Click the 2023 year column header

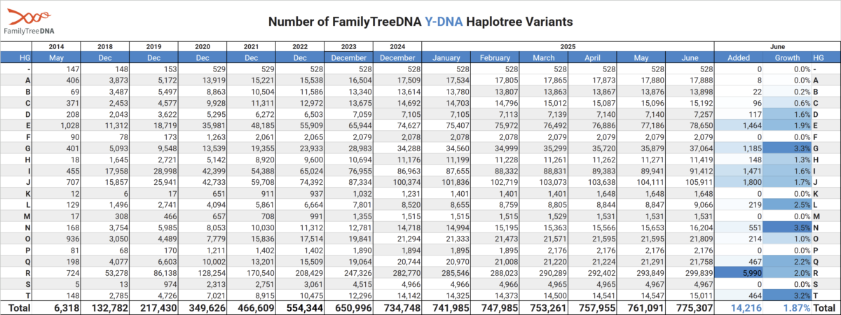point(349,46)
